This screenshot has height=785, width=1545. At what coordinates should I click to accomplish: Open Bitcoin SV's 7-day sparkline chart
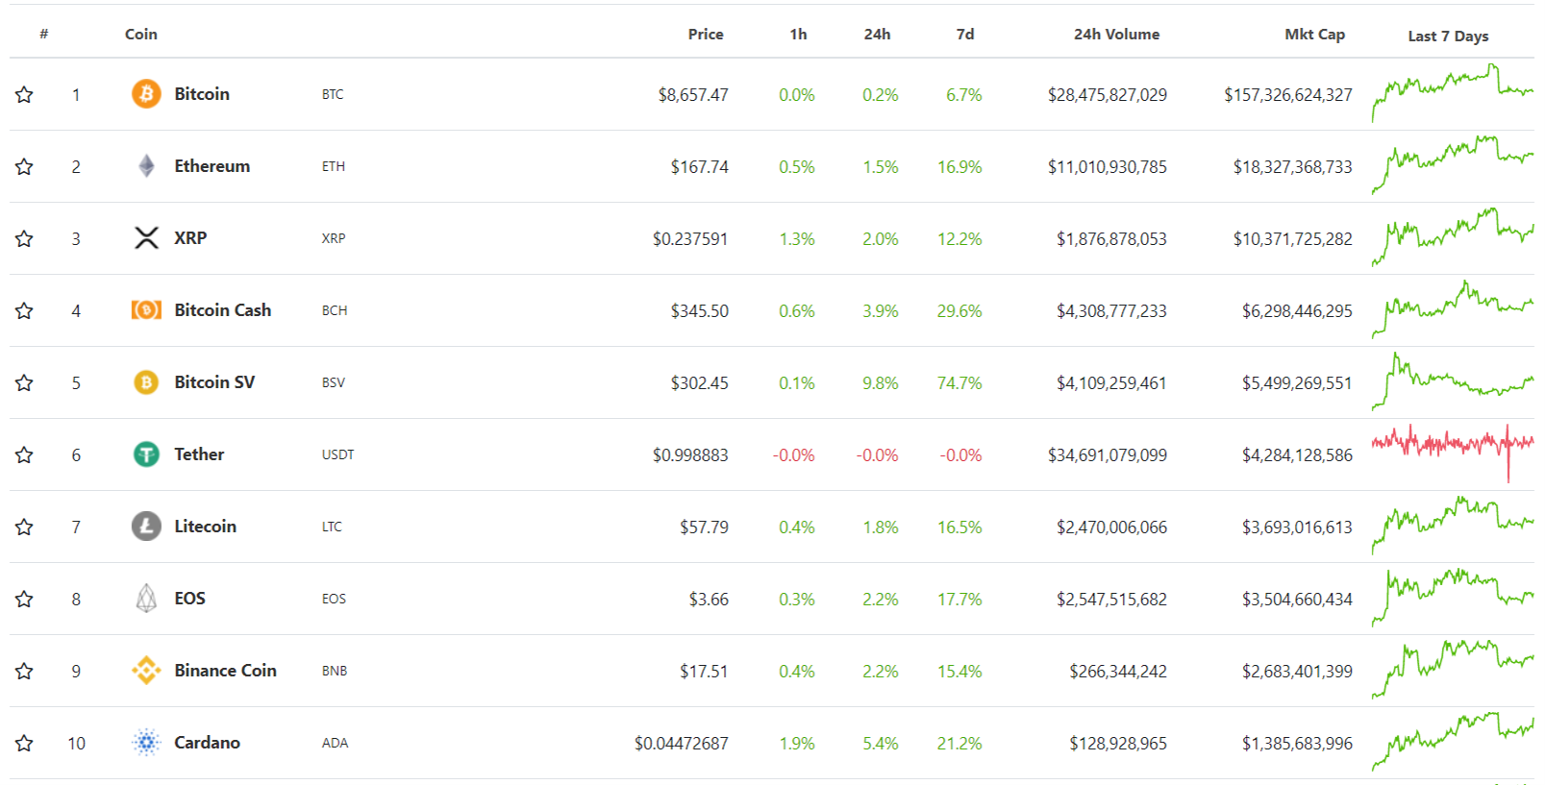(1453, 381)
